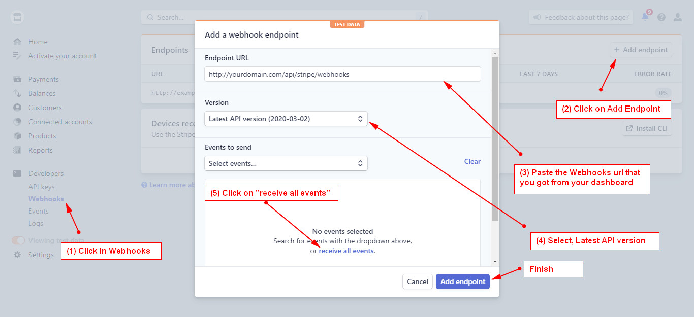Open notifications bell icon

click(645, 17)
